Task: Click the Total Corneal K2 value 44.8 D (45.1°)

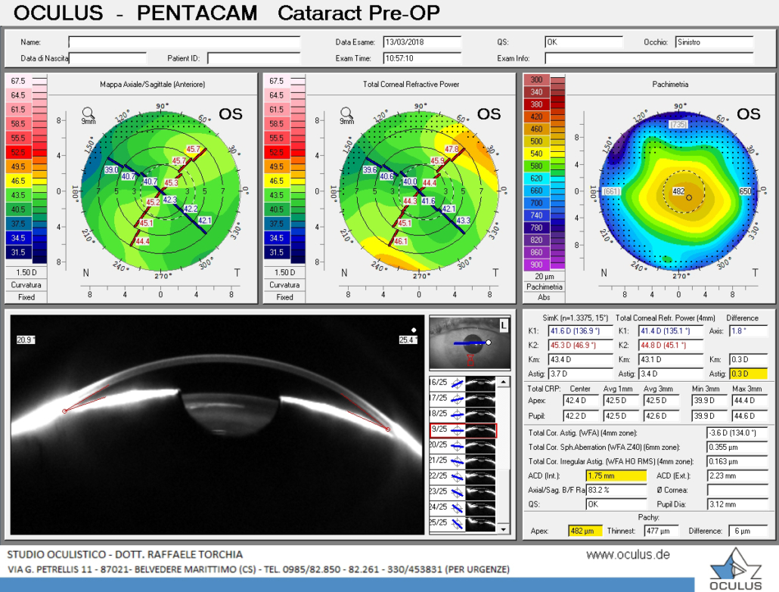Action: pyautogui.click(x=671, y=346)
